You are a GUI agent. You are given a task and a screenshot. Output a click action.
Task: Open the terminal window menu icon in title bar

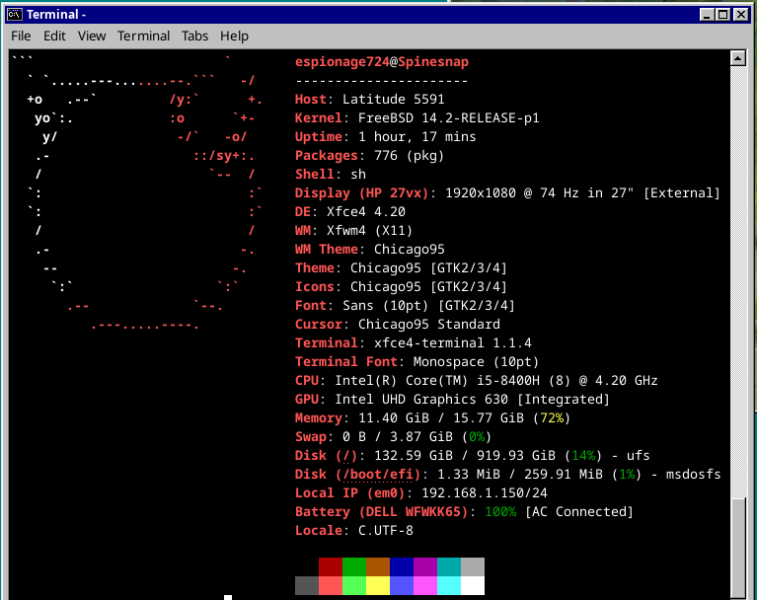pos(15,14)
